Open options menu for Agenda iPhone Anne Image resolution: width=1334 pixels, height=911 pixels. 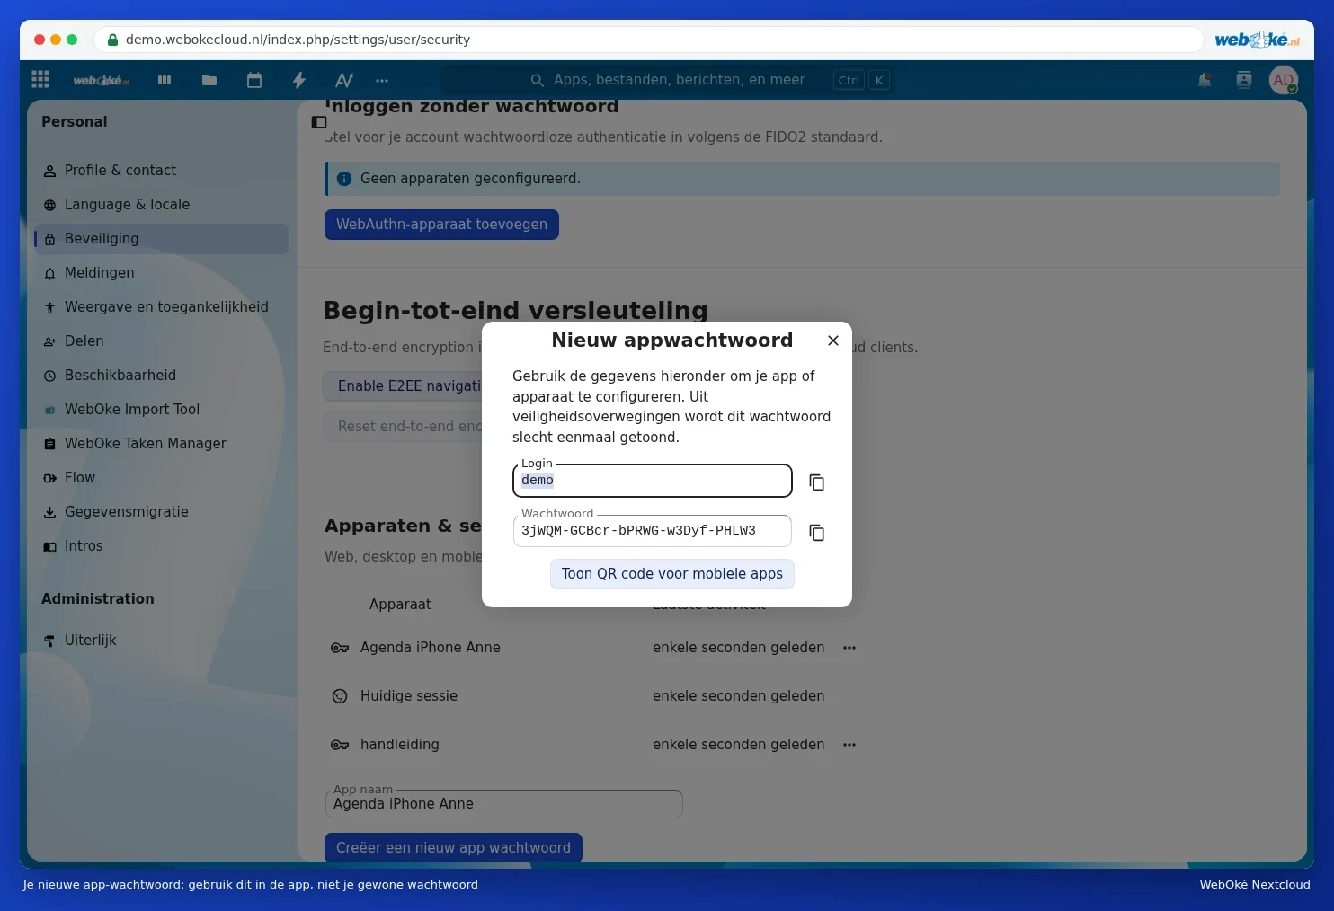[x=849, y=648]
